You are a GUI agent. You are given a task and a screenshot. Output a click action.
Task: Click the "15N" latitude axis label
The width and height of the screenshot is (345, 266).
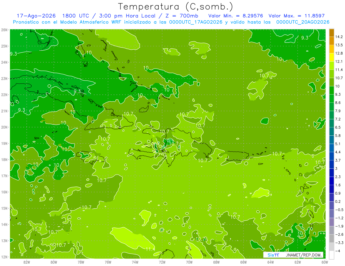[4, 208]
